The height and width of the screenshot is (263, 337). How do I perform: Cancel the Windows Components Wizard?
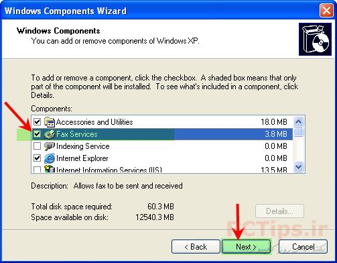pos(303,247)
